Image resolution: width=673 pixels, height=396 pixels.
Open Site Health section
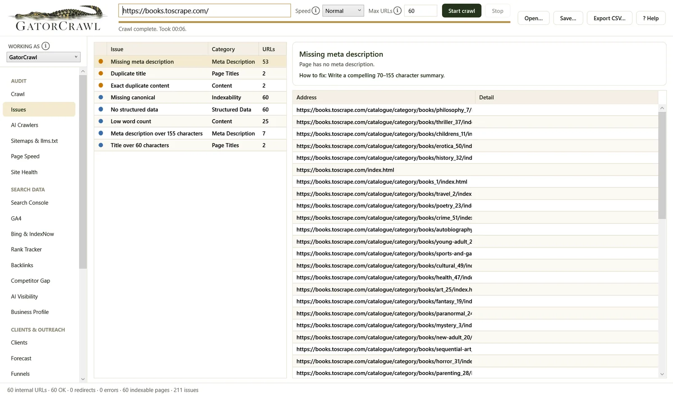(39, 172)
